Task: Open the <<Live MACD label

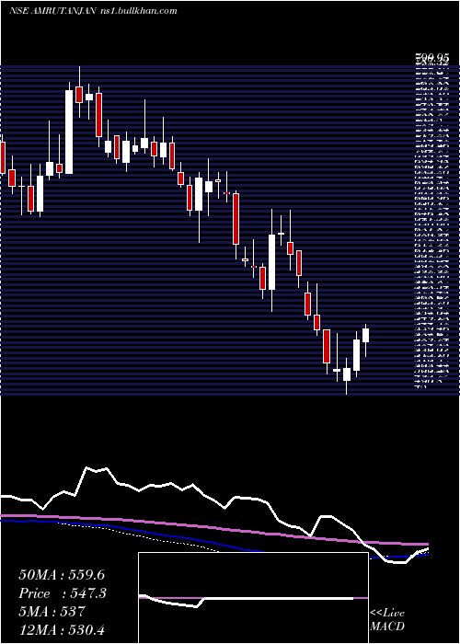Action: (387, 619)
